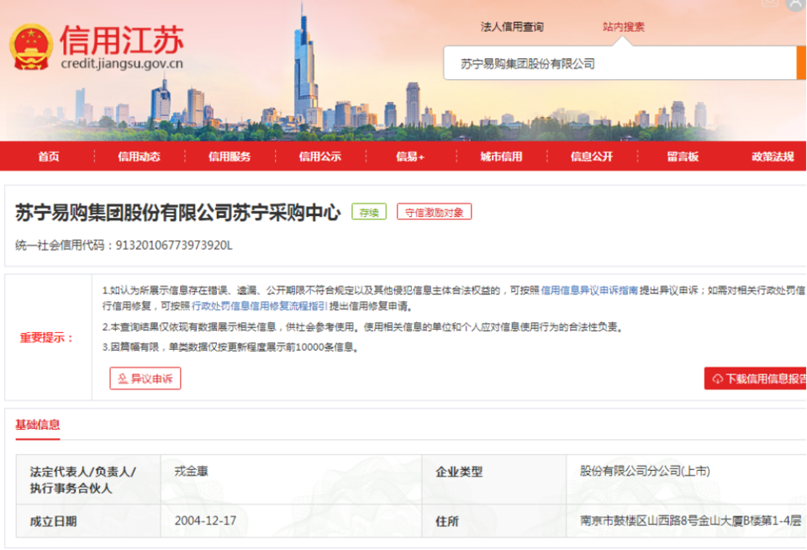The image size is (807, 550).
Task: Click the 下载信用信息报告 button
Action: (756, 378)
